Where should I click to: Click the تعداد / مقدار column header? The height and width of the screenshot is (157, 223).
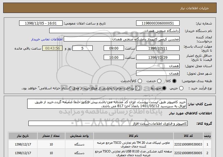click(51, 136)
